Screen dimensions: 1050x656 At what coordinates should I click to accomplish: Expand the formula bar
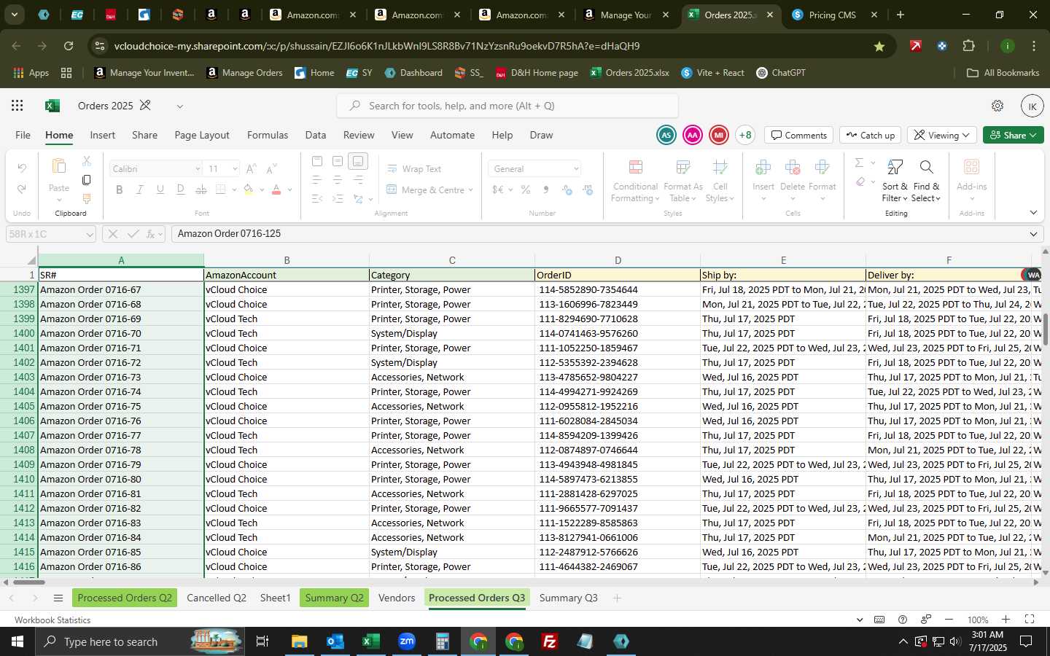point(1033,234)
